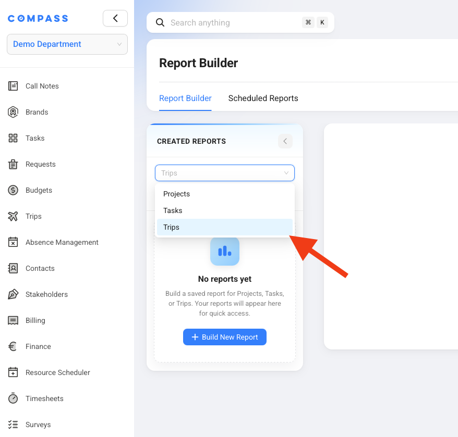The width and height of the screenshot is (458, 437).
Task: Click the No reports yet message
Action: tap(225, 279)
